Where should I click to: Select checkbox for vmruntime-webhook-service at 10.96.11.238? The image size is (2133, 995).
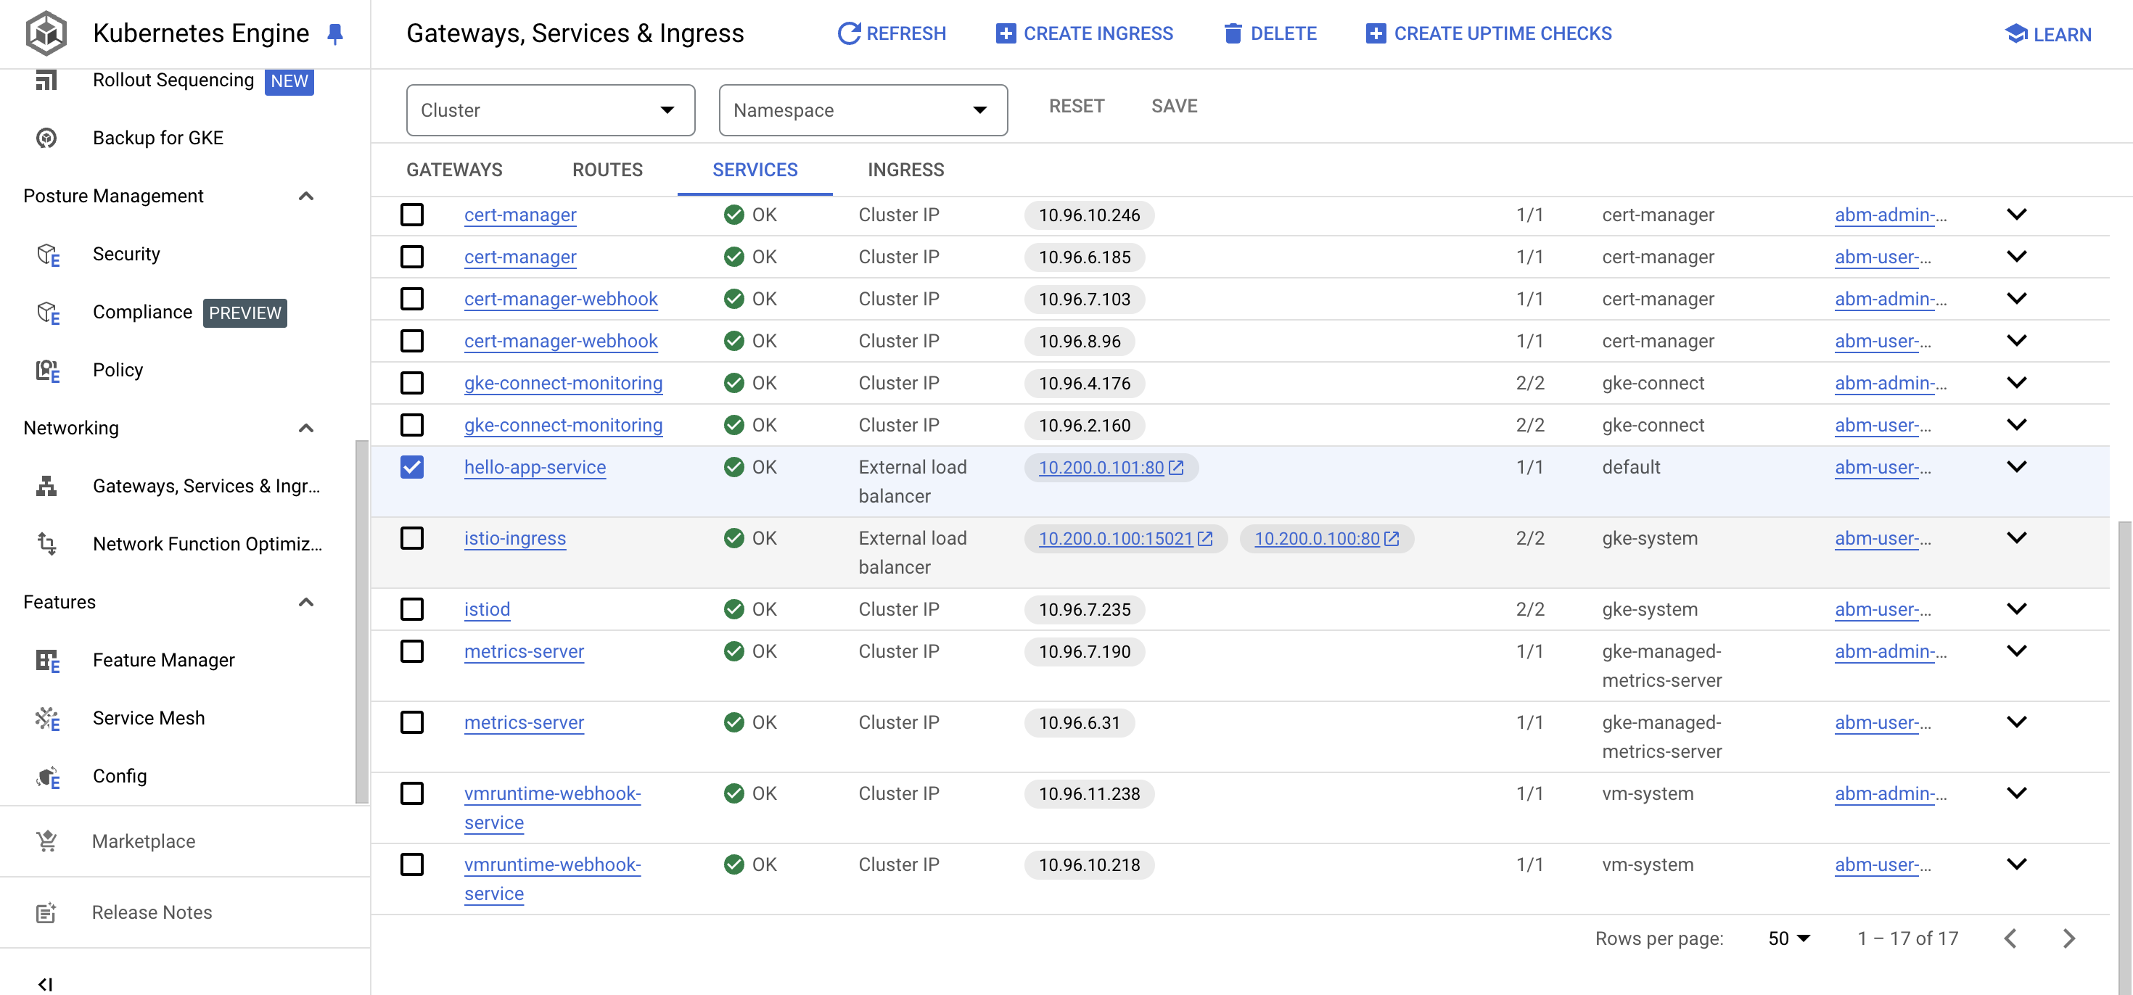point(411,793)
